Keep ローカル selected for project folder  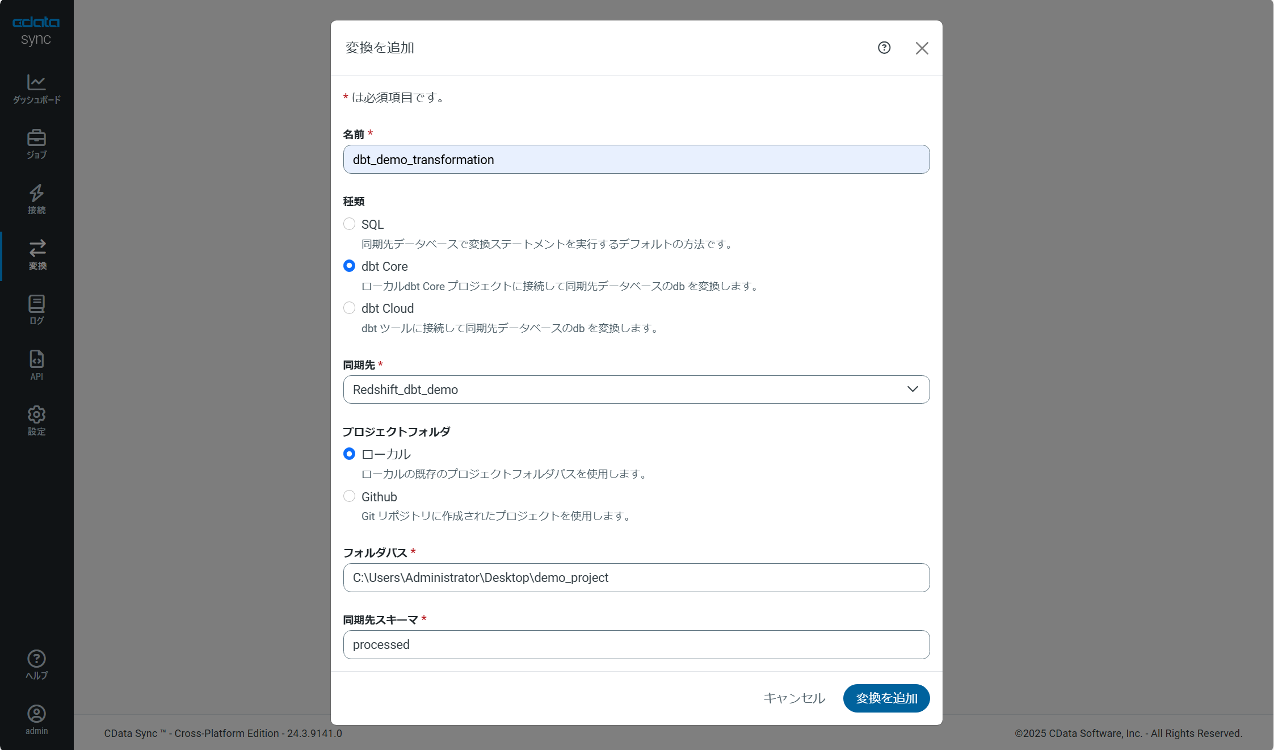(349, 454)
